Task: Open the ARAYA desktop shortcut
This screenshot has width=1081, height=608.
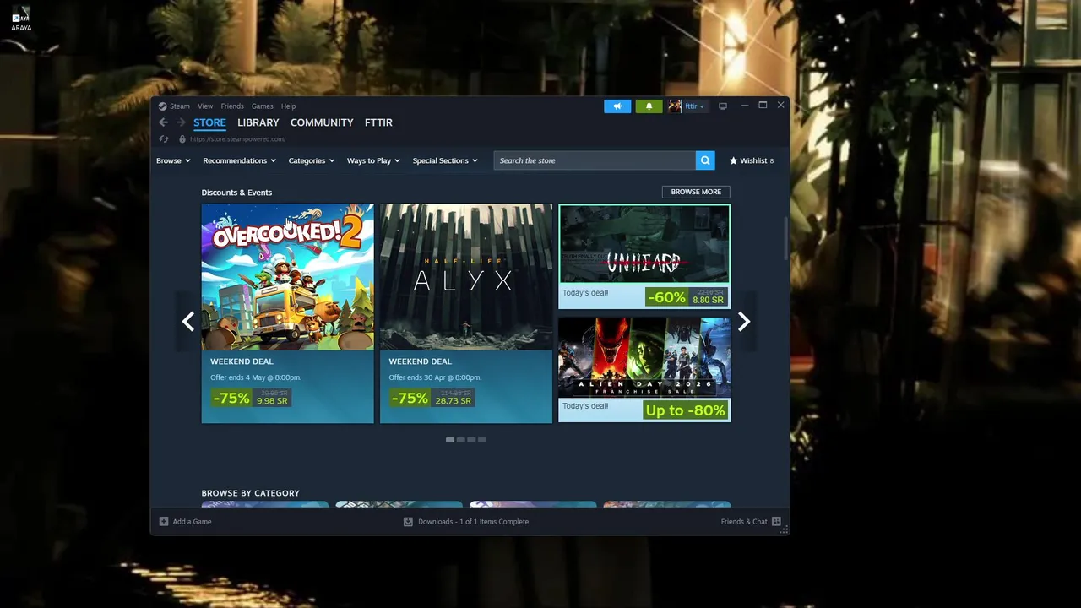Action: [21, 19]
